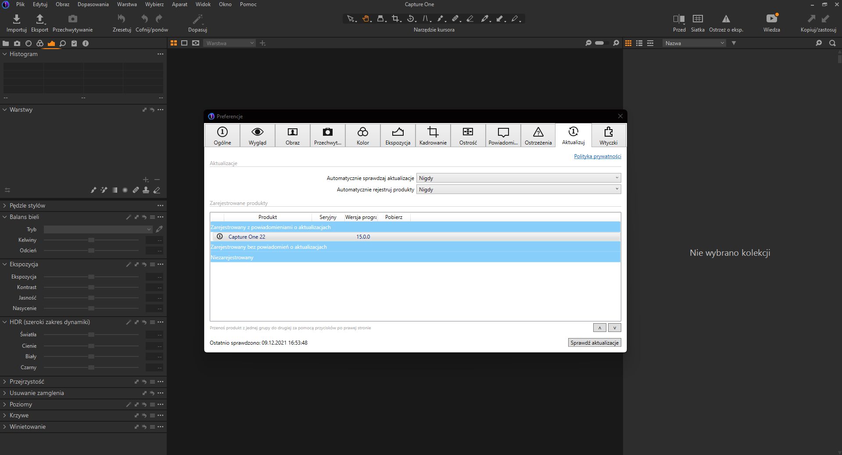842x455 pixels.
Task: Open the Polityka prywatności link
Action: 598,156
